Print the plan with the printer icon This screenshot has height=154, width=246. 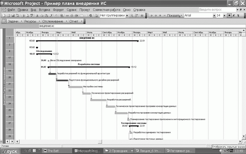click(23, 15)
